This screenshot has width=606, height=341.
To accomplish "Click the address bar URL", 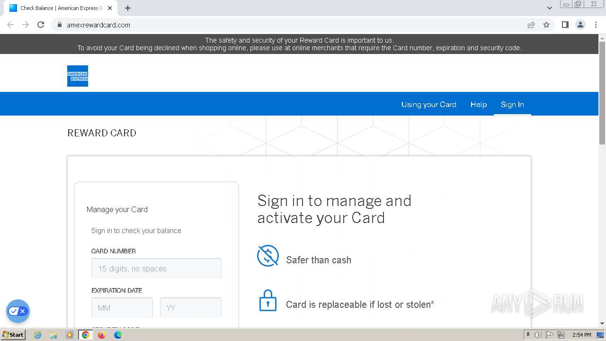I will click(98, 25).
